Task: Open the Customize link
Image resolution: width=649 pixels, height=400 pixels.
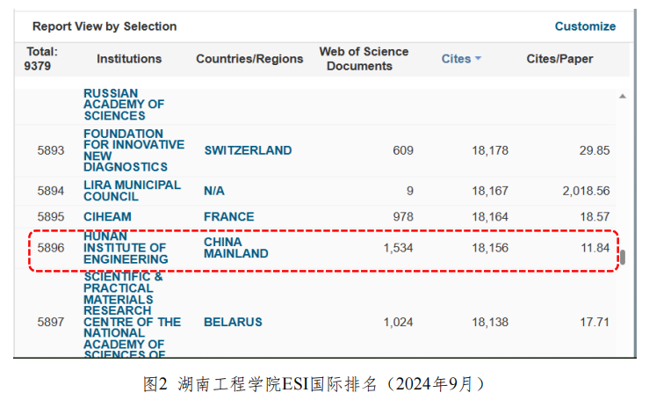Action: [x=585, y=26]
